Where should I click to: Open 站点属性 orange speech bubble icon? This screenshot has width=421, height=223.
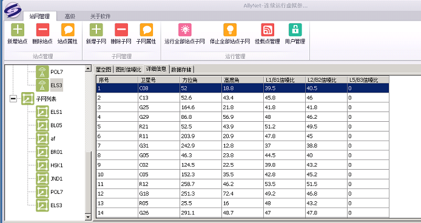[x=68, y=30]
